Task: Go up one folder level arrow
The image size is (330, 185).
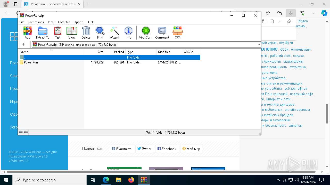Action: [23, 44]
